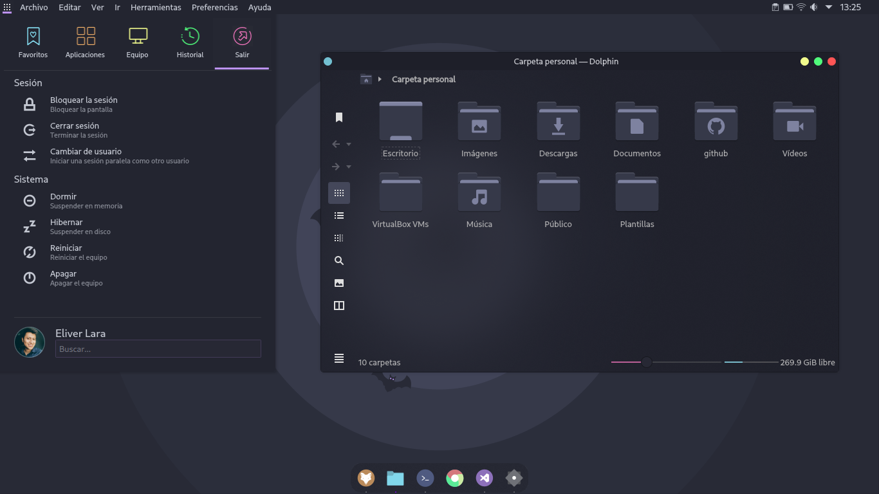Select the icons grid view mode

[x=339, y=193]
